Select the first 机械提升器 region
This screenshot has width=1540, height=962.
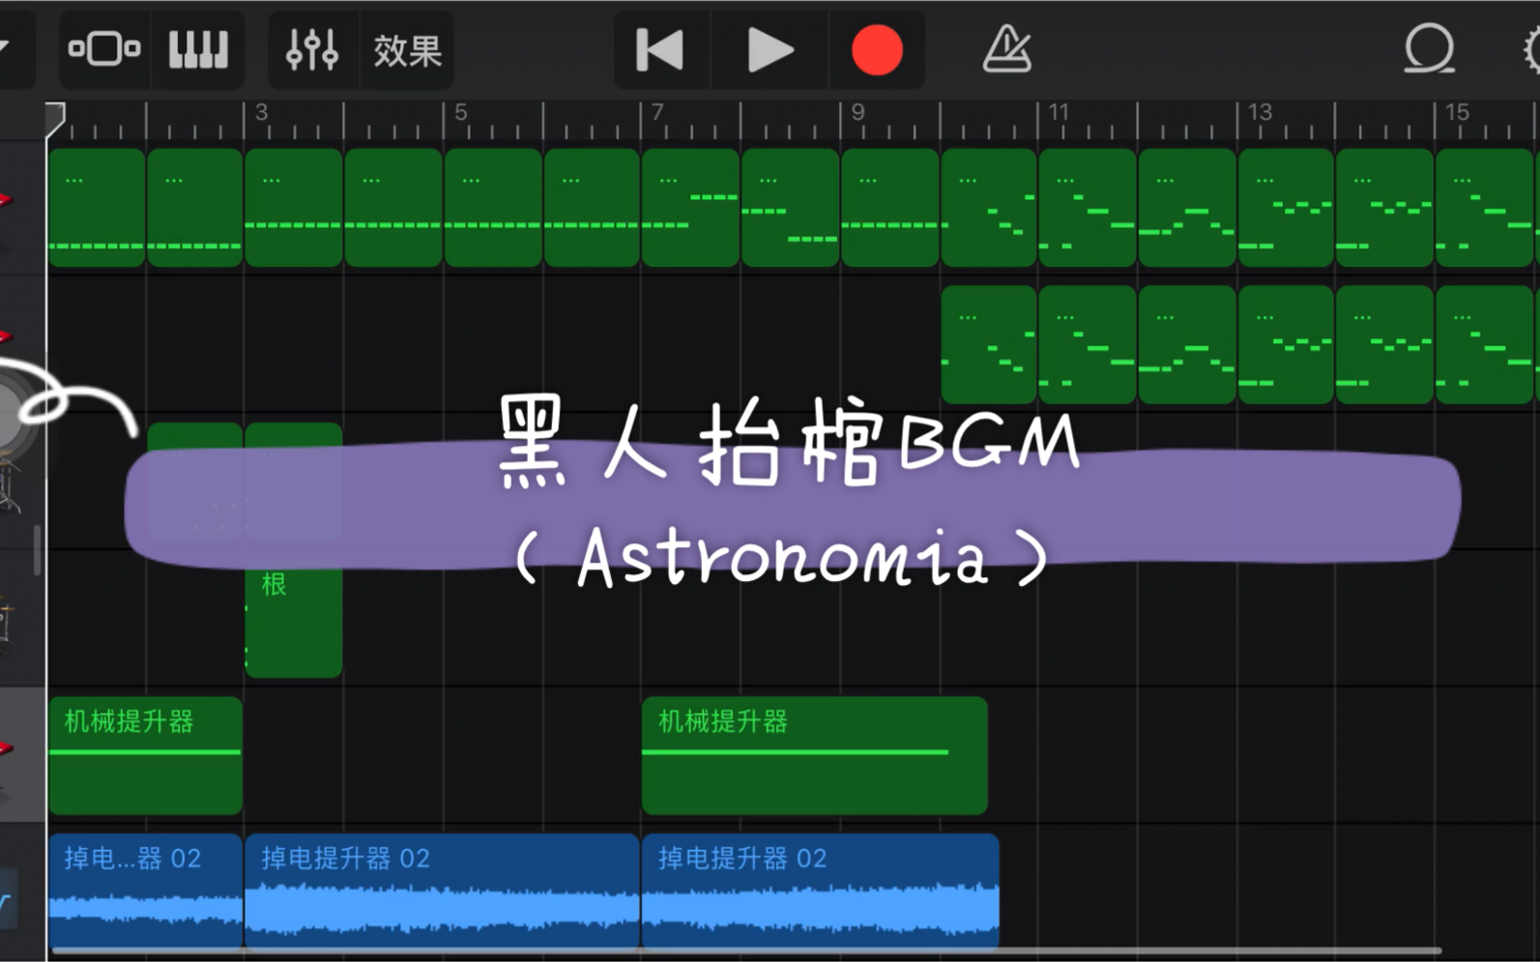pos(145,755)
